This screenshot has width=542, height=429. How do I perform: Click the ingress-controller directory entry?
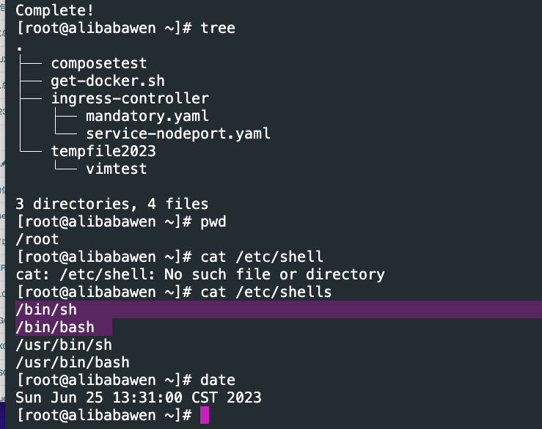pos(130,98)
